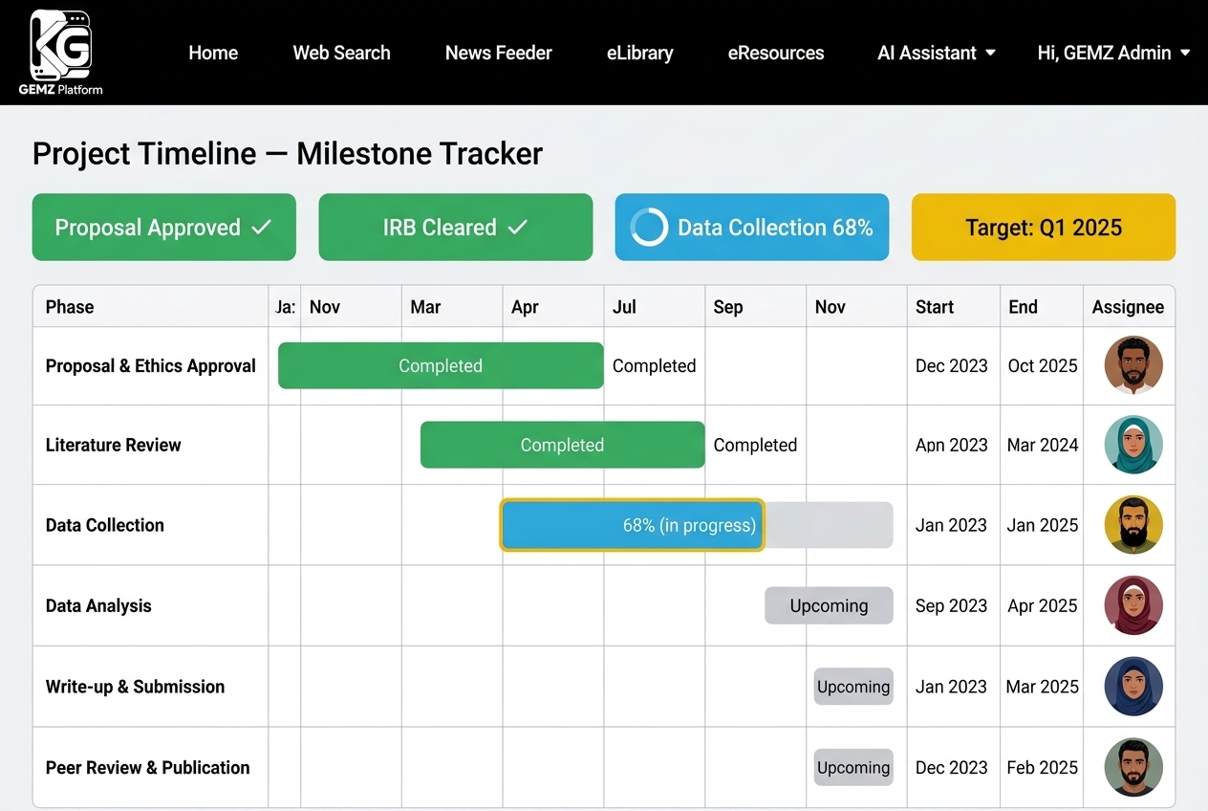Select Literature Review assignee avatar
1208x811 pixels.
(1133, 445)
